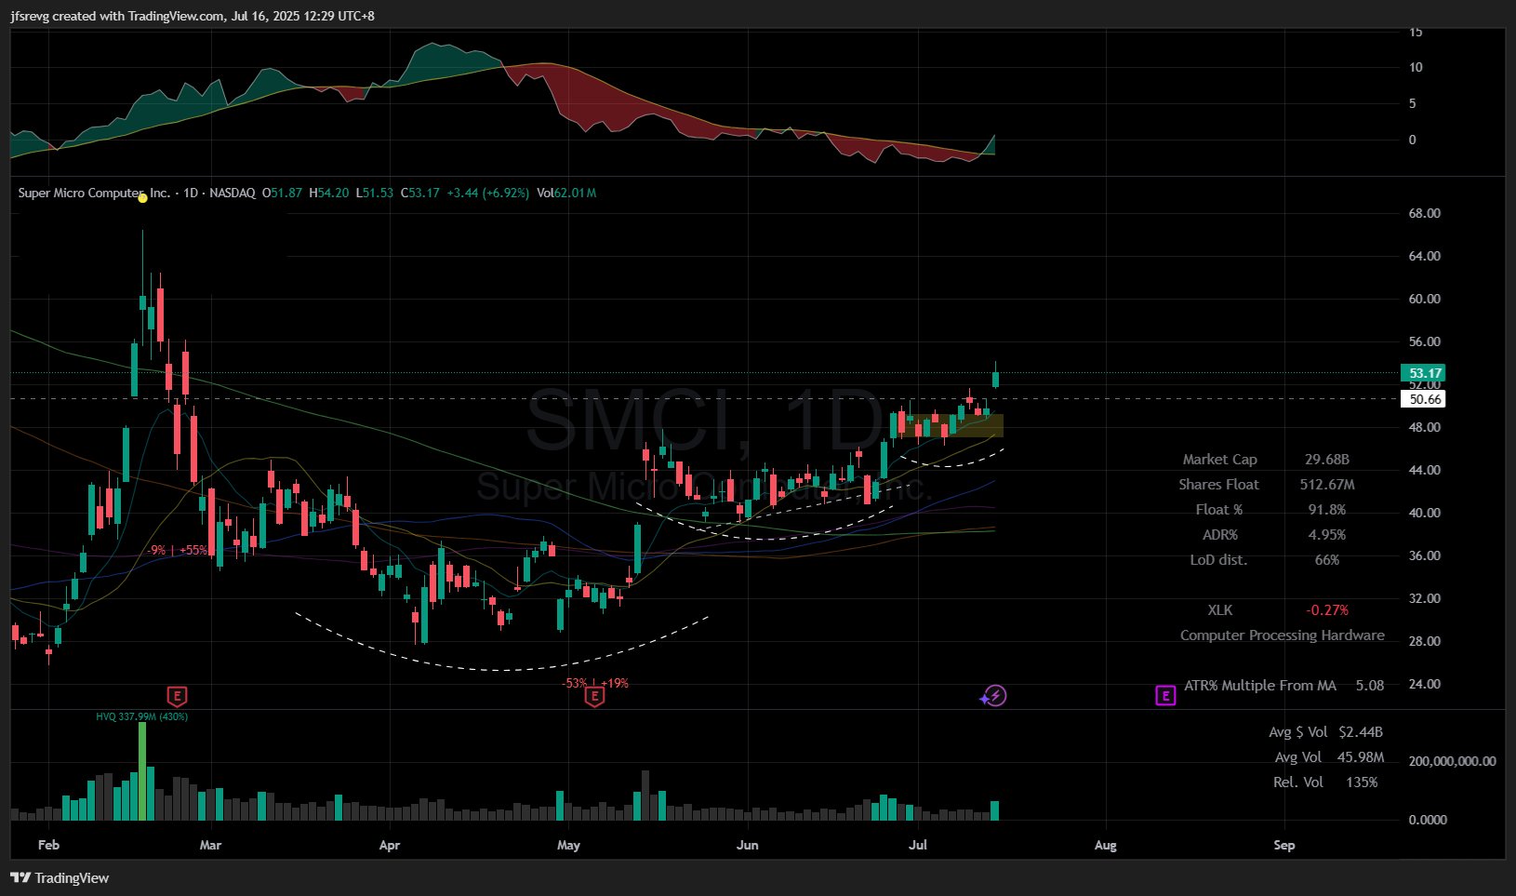Click the 5.08 ATR multiple value
1516x896 pixels.
click(1369, 685)
